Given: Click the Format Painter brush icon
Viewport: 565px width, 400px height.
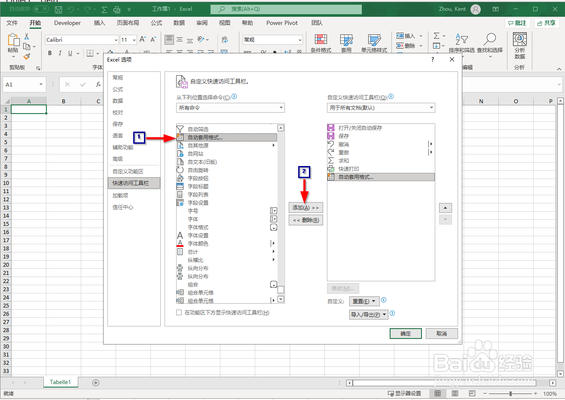Looking at the screenshot, I should [27, 56].
